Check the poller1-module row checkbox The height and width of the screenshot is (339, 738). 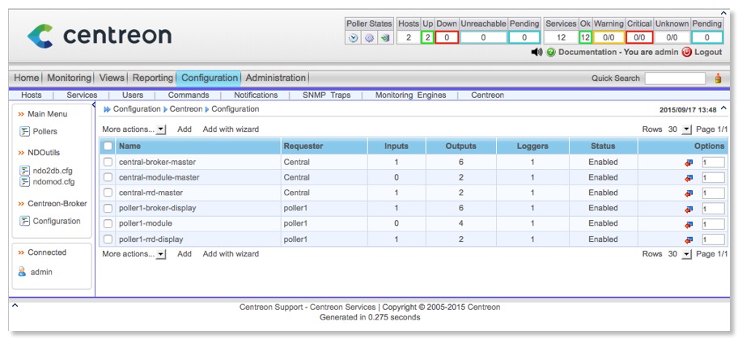coord(108,223)
